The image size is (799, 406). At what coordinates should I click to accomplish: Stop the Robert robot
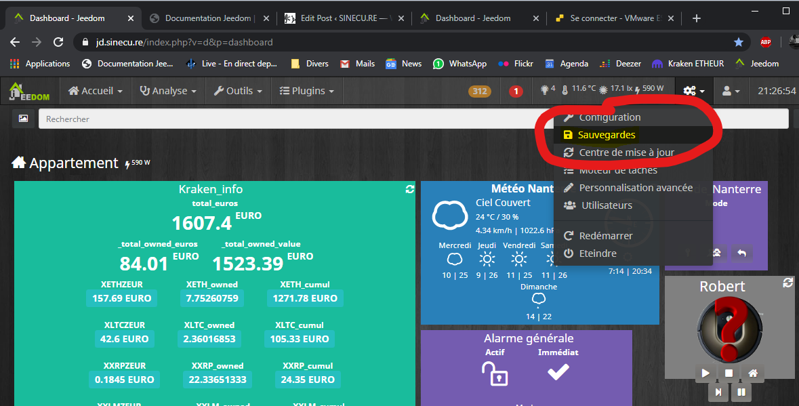[x=729, y=373]
